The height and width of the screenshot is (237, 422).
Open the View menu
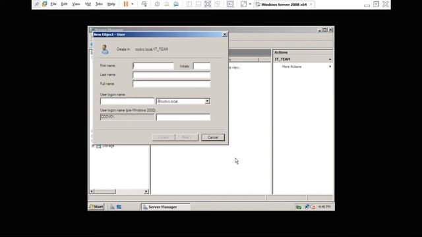tap(76, 4)
